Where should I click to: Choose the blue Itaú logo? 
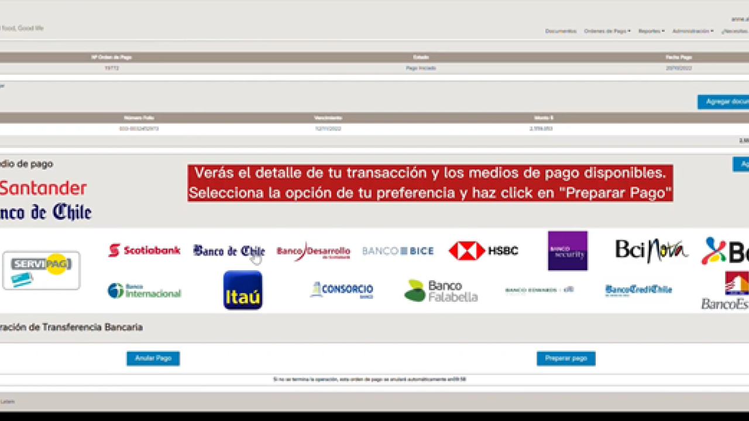coord(243,290)
